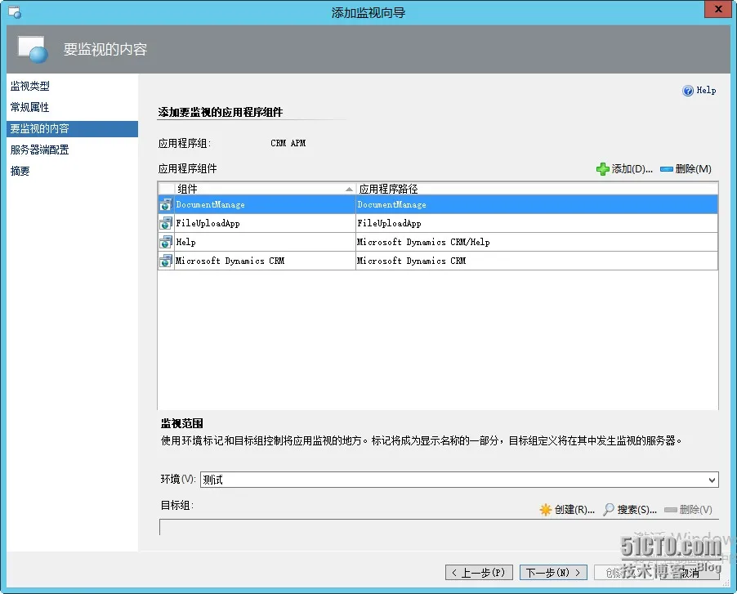Go to the 摘要 step
This screenshot has height=594, width=737.
[20, 171]
